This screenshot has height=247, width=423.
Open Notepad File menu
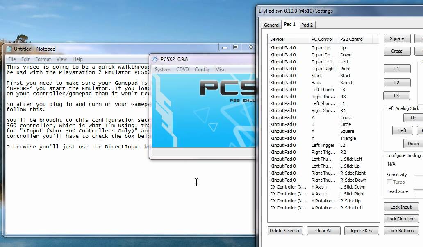(12, 59)
